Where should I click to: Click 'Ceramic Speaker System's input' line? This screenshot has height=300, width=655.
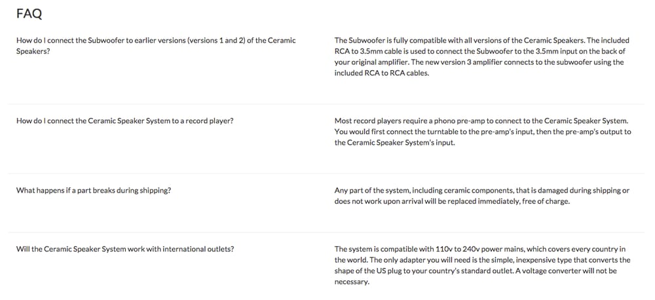coord(394,143)
